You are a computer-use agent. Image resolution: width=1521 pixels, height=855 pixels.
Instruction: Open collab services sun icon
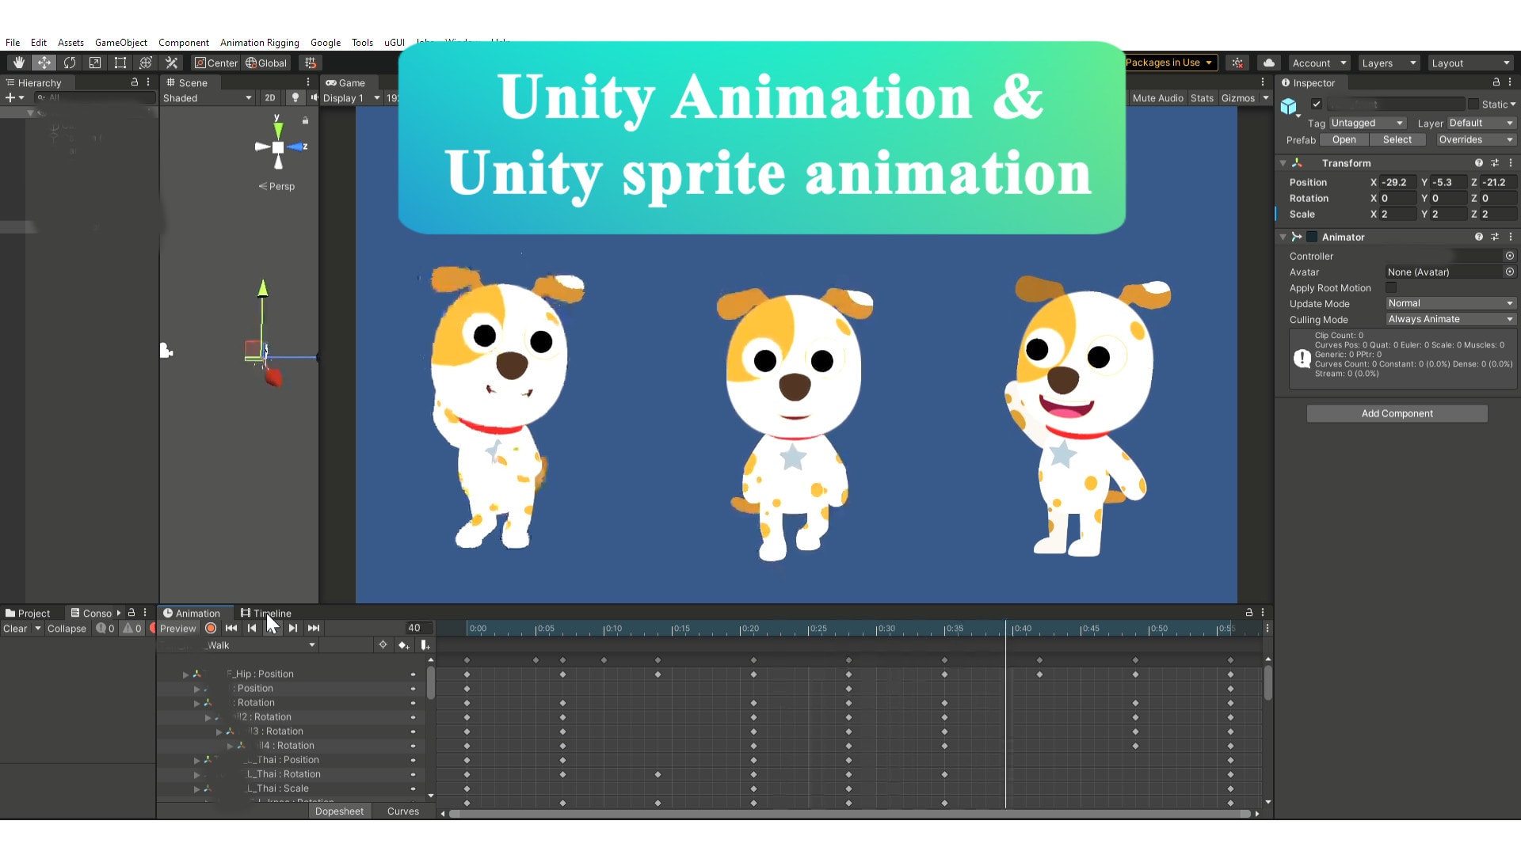[x=1237, y=63]
